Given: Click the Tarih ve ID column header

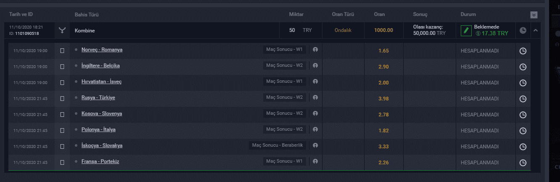Looking at the screenshot, I should point(21,14).
